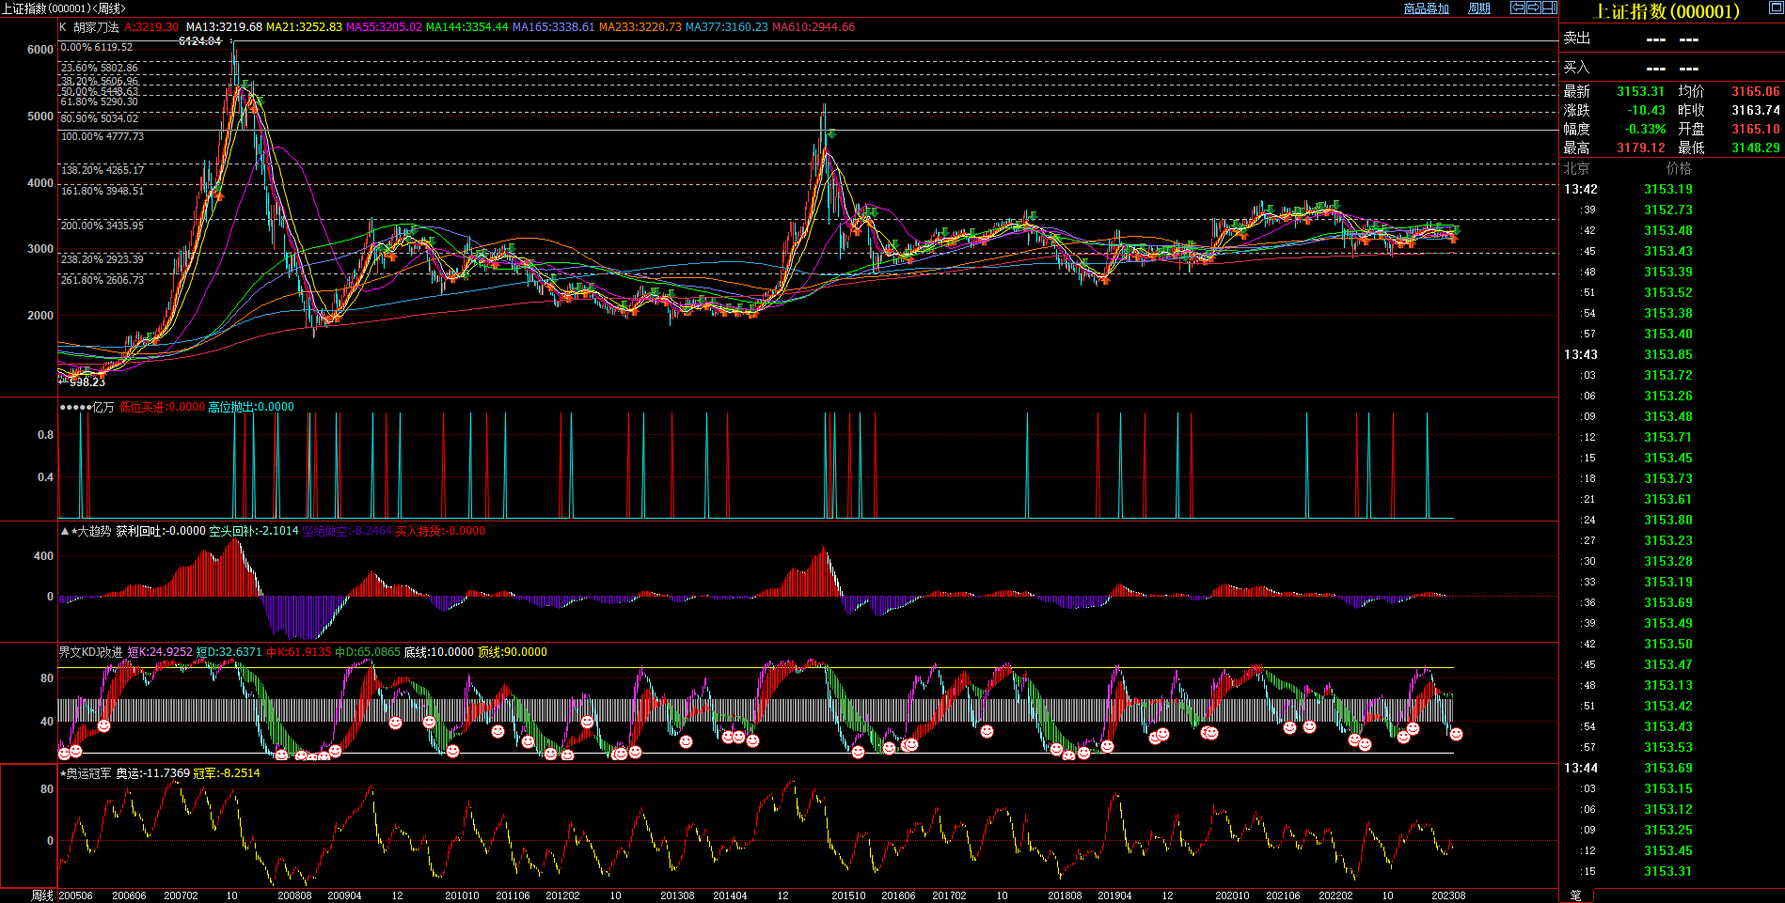Screen dimensions: 1785x903
Task: Click the triangle icon before 大趋势 indicator
Action: [x=64, y=531]
